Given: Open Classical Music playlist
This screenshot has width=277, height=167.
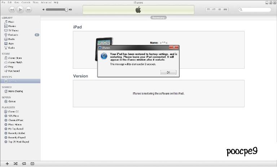Looking at the screenshot, I should (x=16, y=120).
